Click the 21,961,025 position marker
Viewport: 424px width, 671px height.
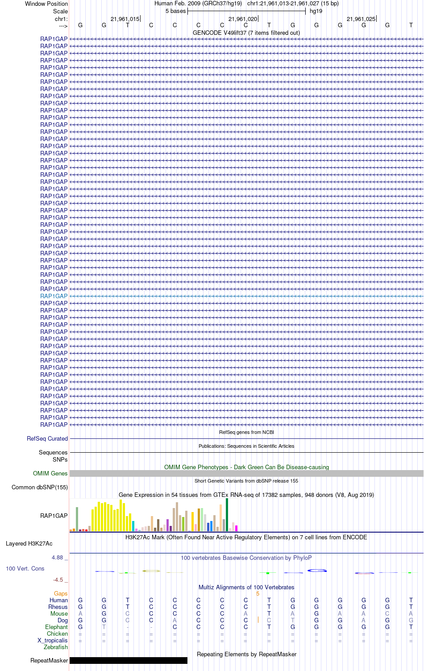coord(361,19)
